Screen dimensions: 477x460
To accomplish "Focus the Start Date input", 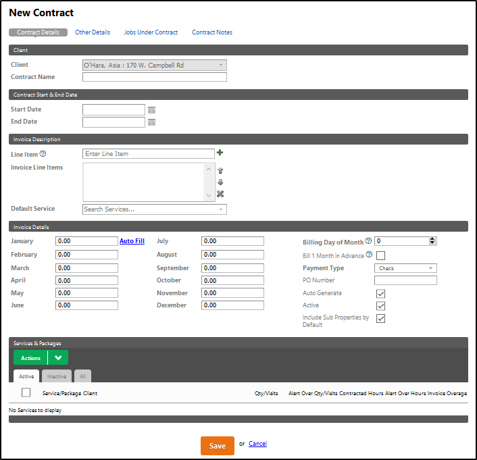I will [114, 110].
